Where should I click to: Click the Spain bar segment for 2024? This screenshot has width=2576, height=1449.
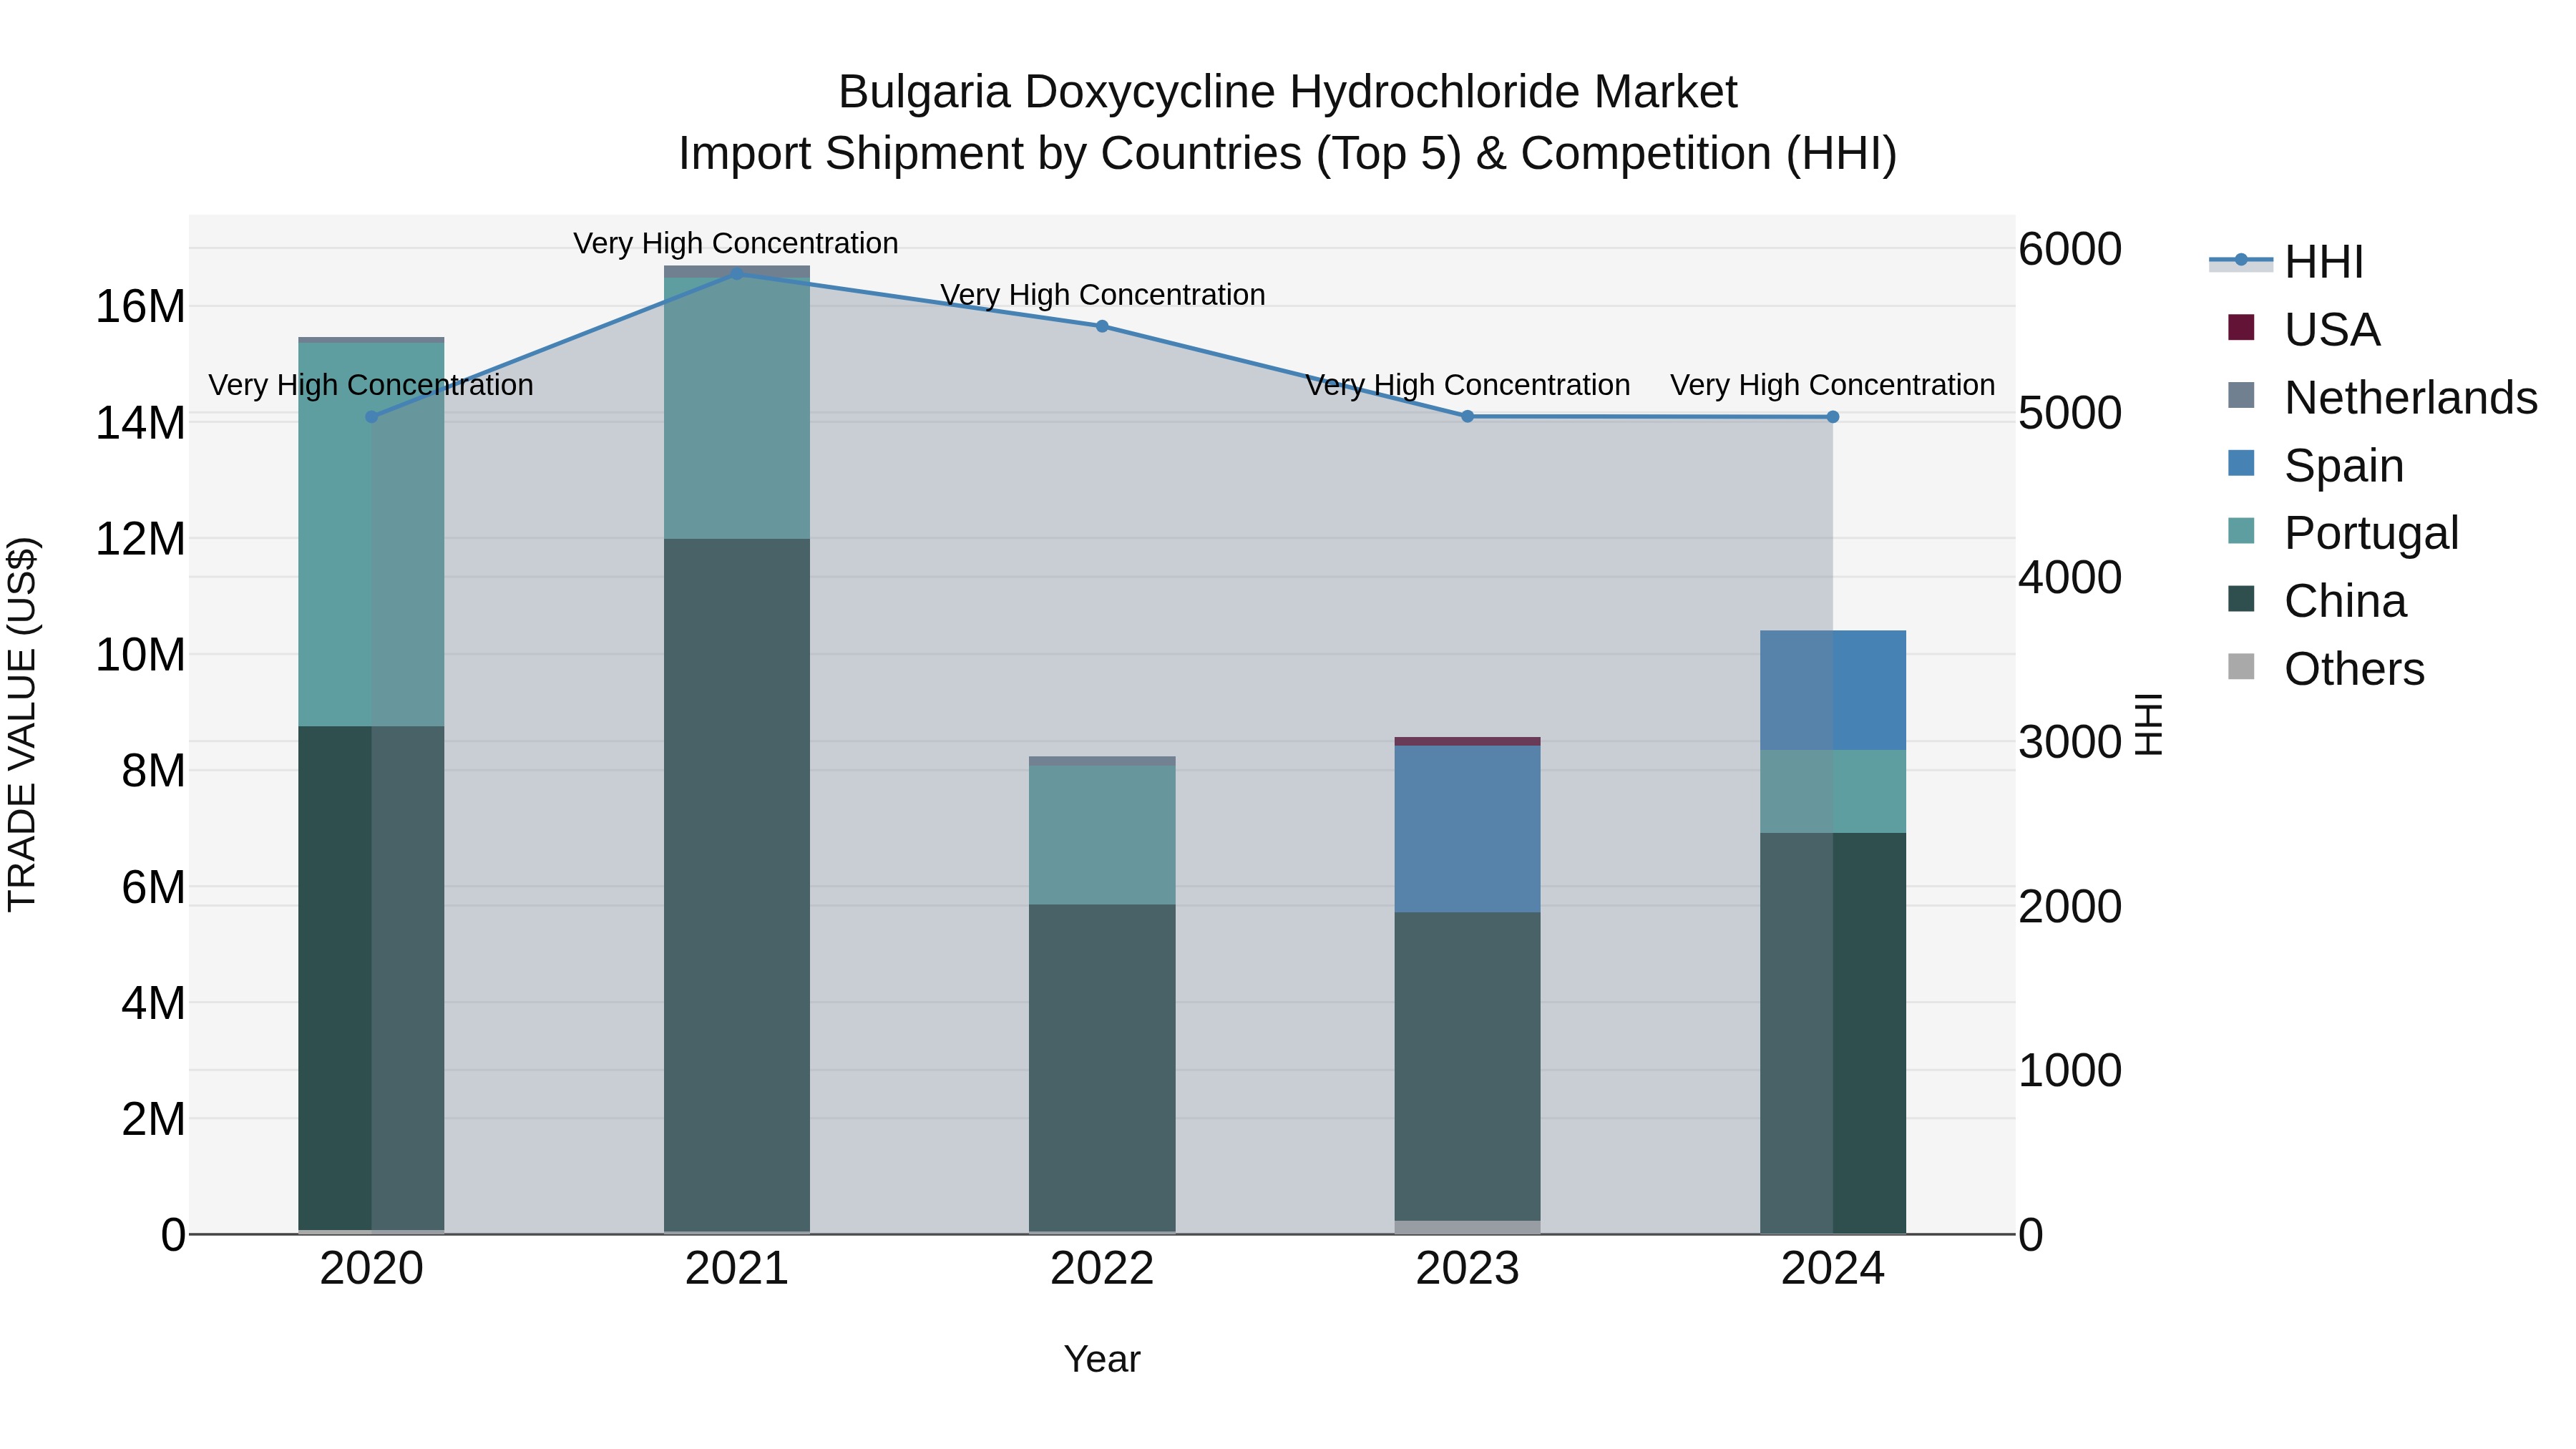[x=1833, y=690]
